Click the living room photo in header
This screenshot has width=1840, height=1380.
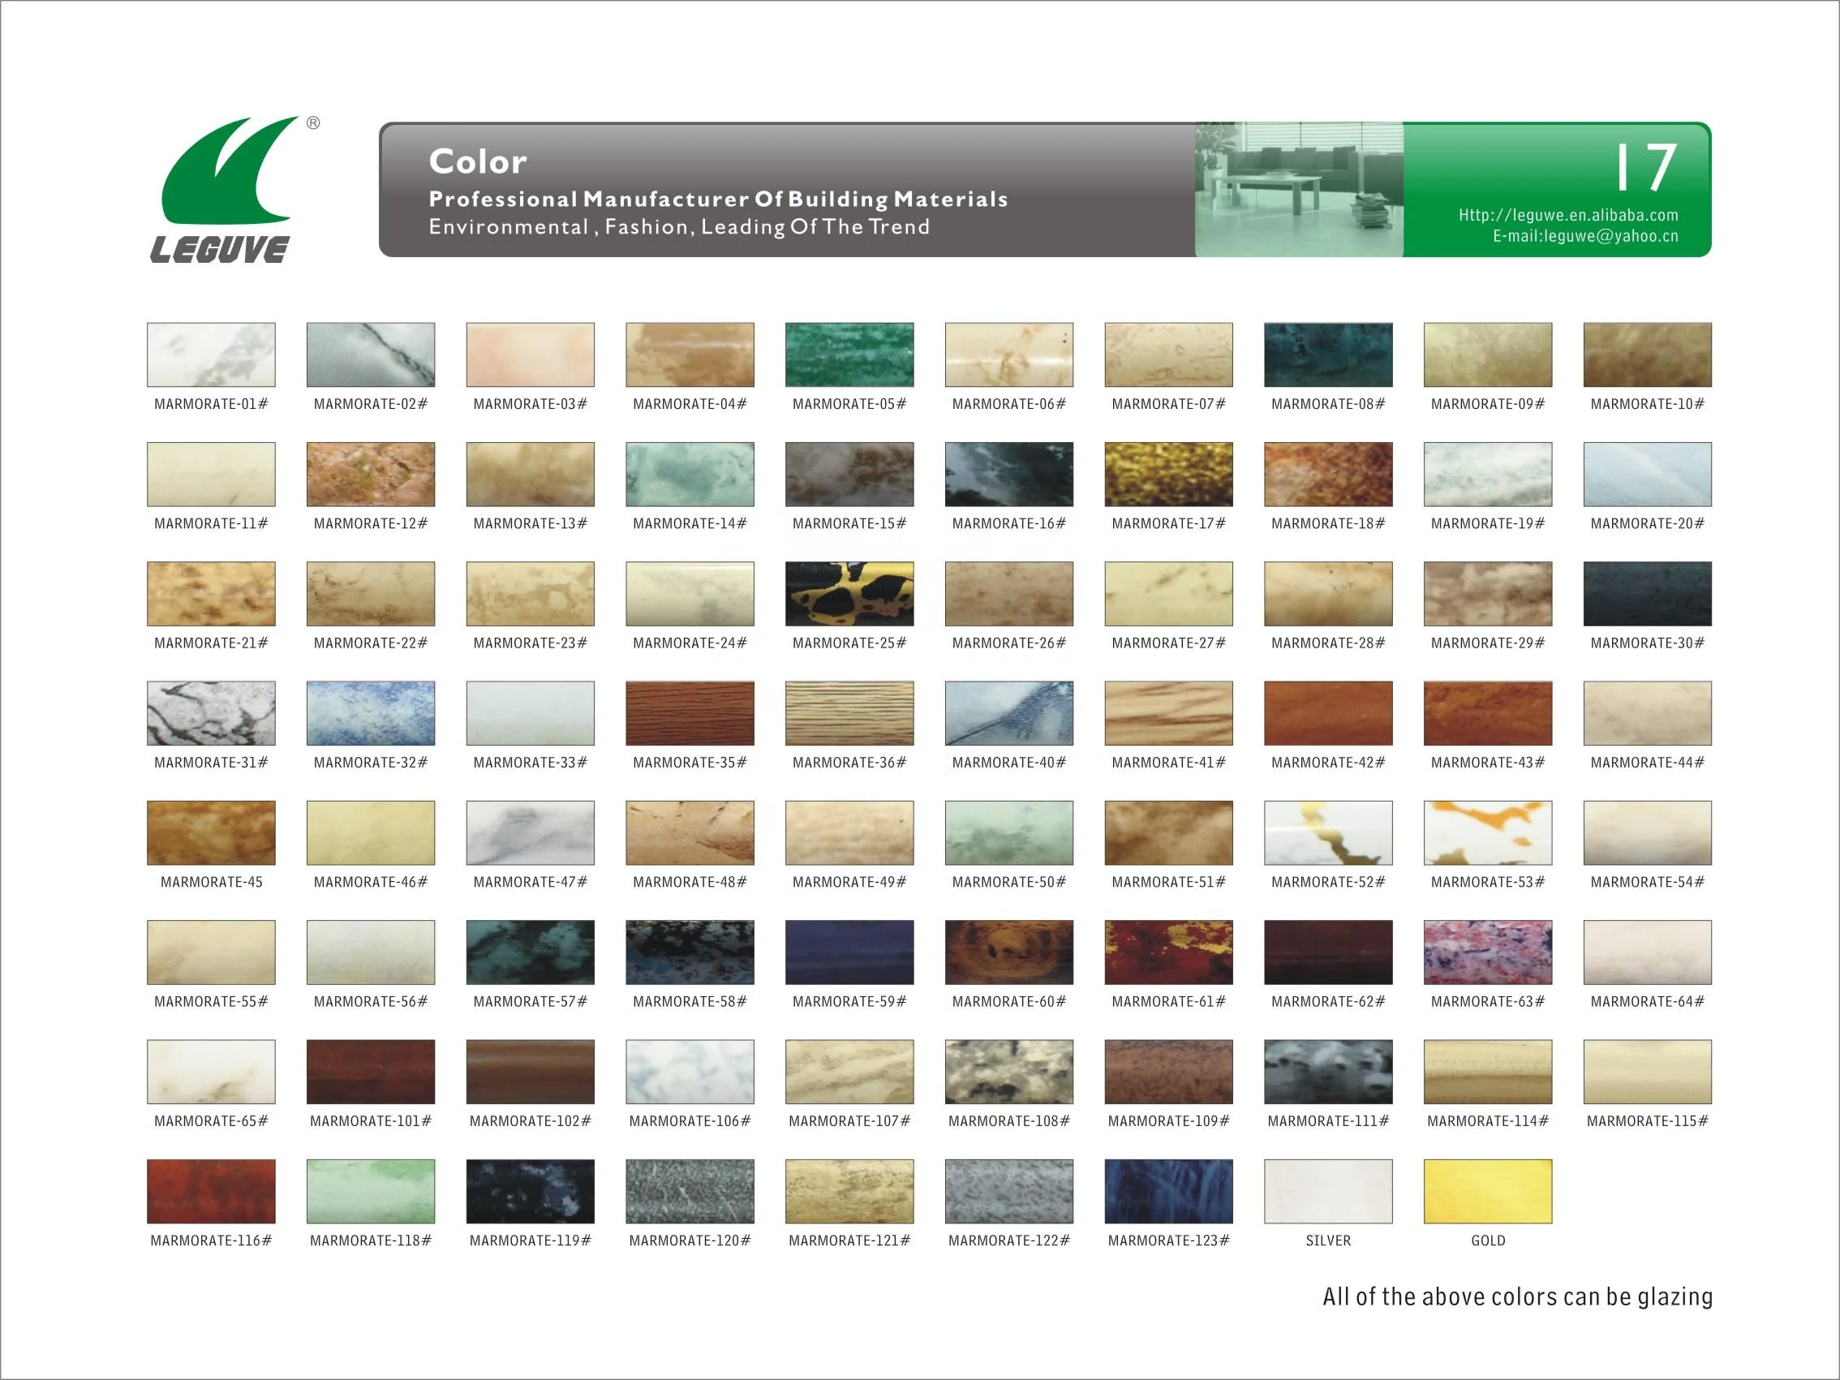[1299, 190]
